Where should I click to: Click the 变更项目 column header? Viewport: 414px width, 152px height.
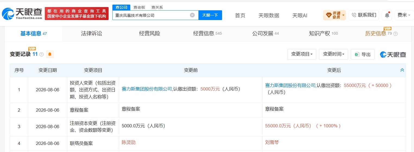click(93, 70)
